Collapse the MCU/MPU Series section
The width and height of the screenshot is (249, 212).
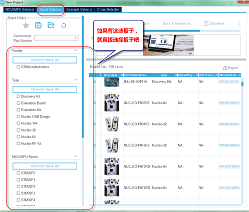[76, 156]
